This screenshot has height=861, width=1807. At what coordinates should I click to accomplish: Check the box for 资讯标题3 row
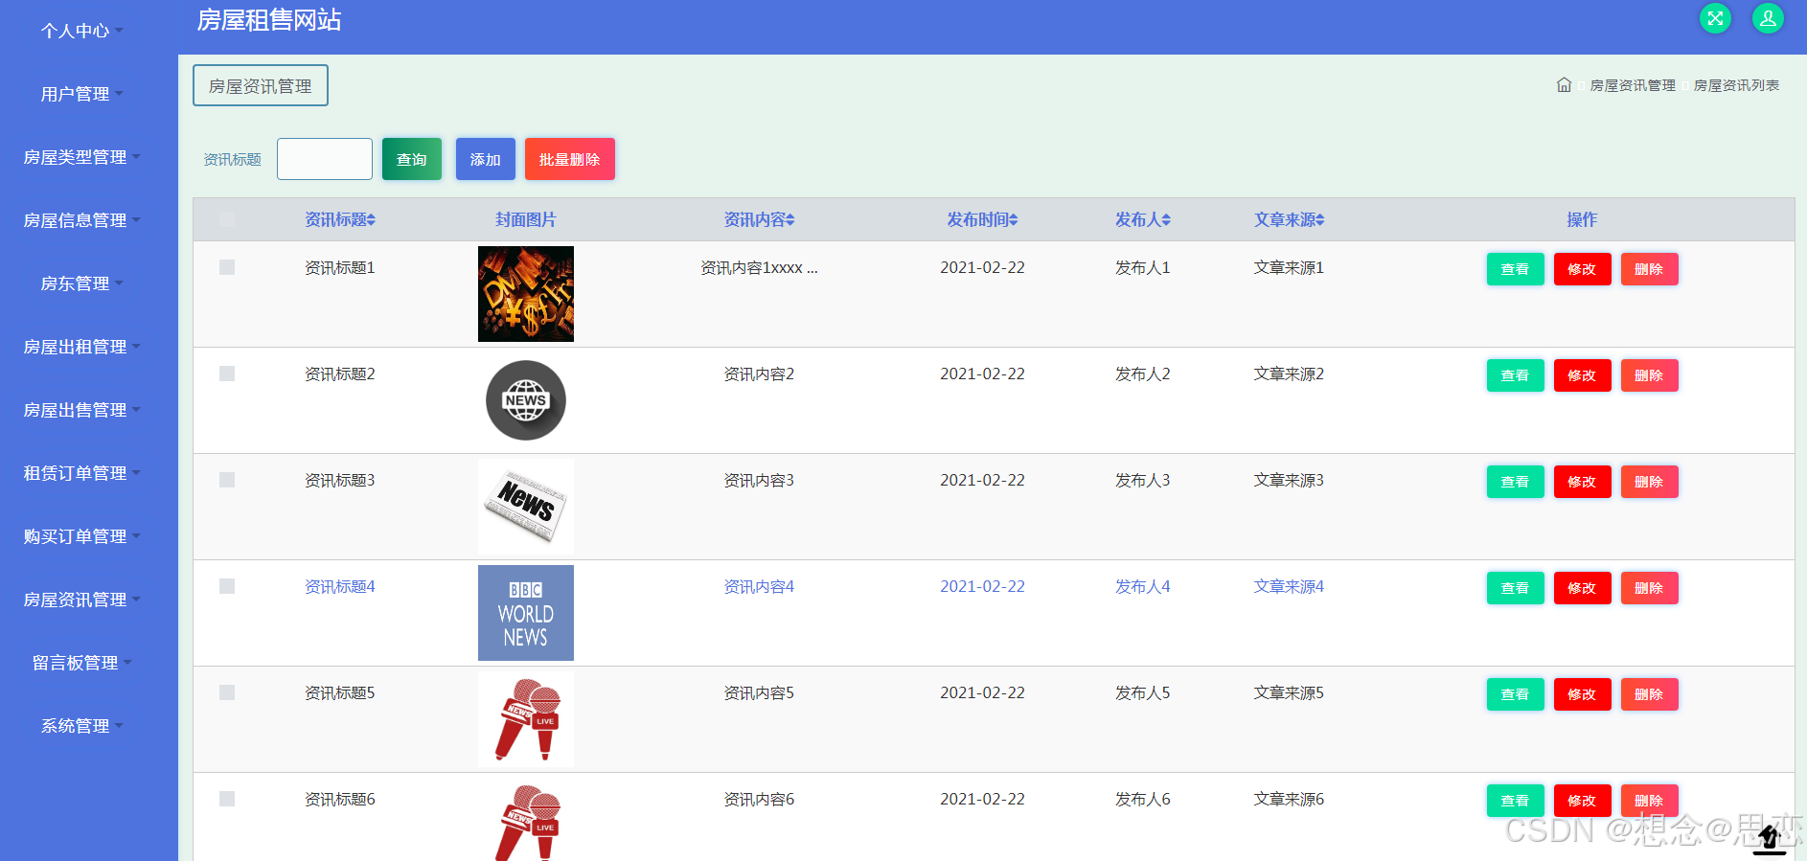tap(227, 480)
